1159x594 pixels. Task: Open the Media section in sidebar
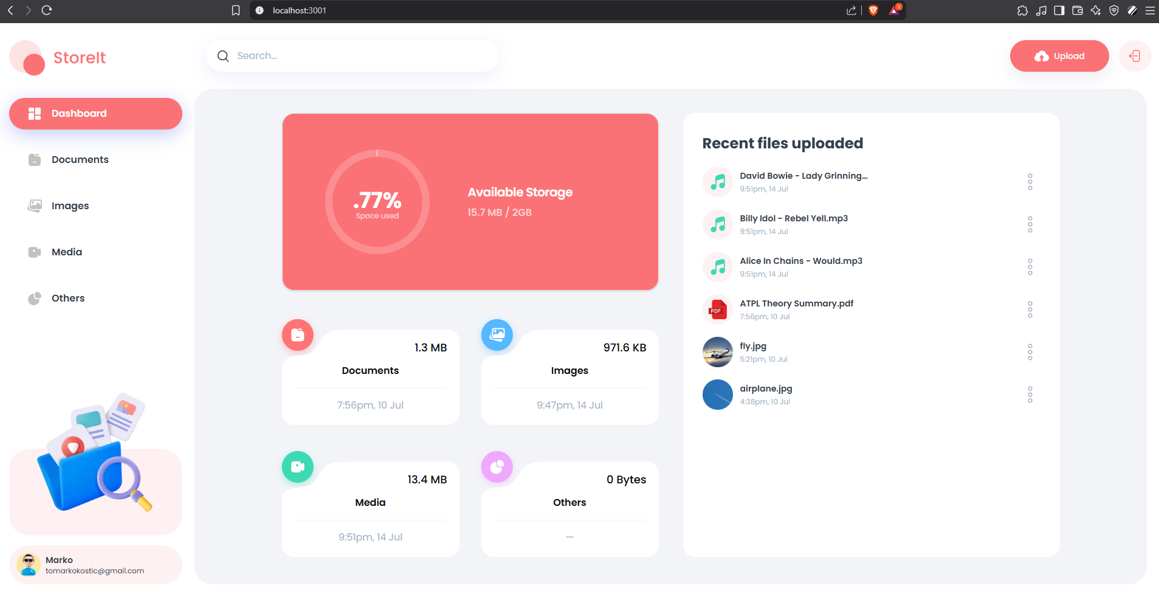(66, 252)
